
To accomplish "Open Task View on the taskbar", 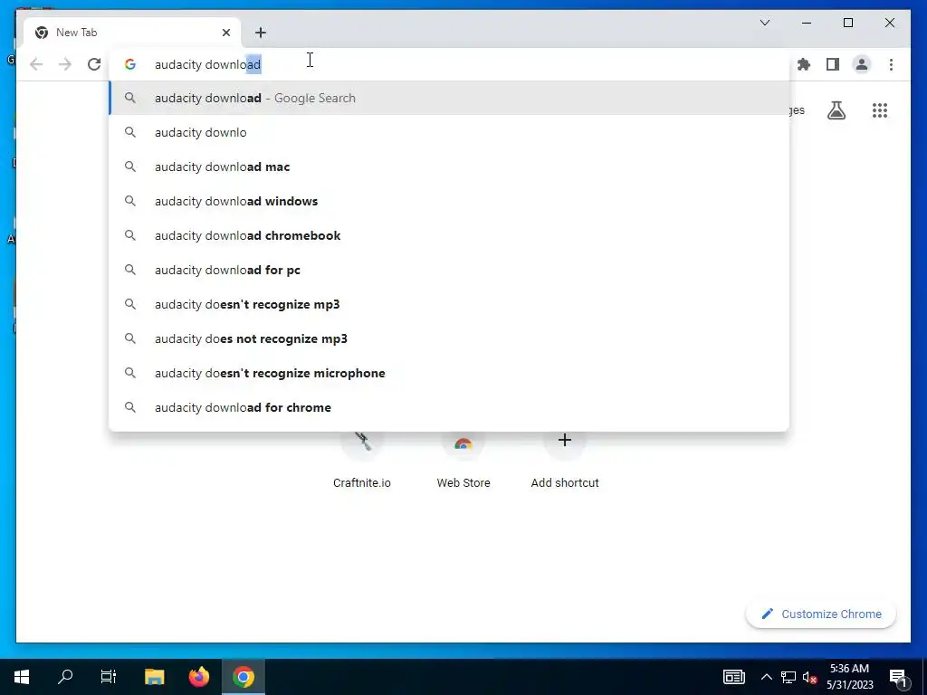I will point(109,676).
